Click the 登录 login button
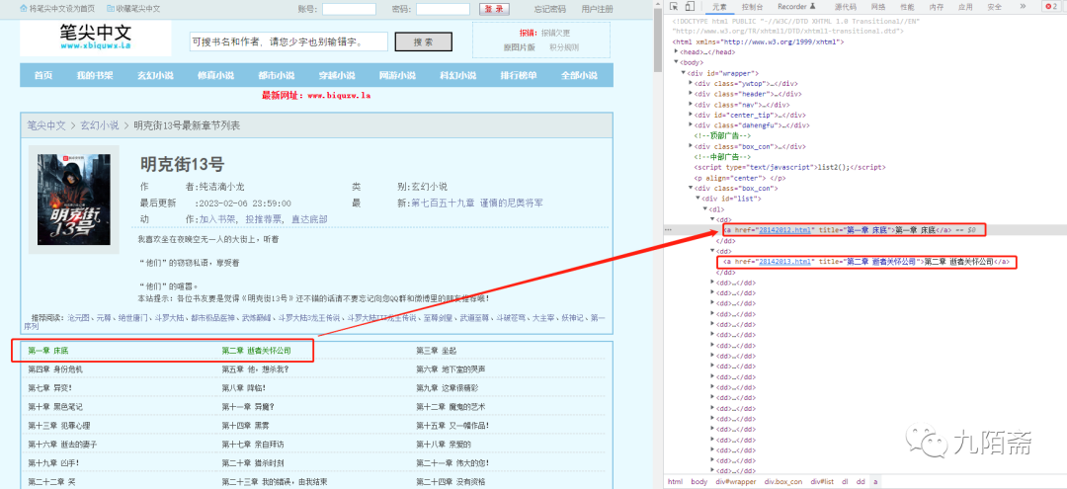1067x489 pixels. click(x=495, y=9)
